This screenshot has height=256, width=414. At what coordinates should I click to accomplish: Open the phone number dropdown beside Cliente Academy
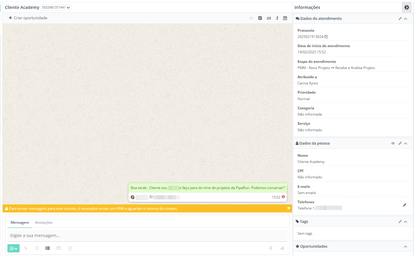(56, 7)
